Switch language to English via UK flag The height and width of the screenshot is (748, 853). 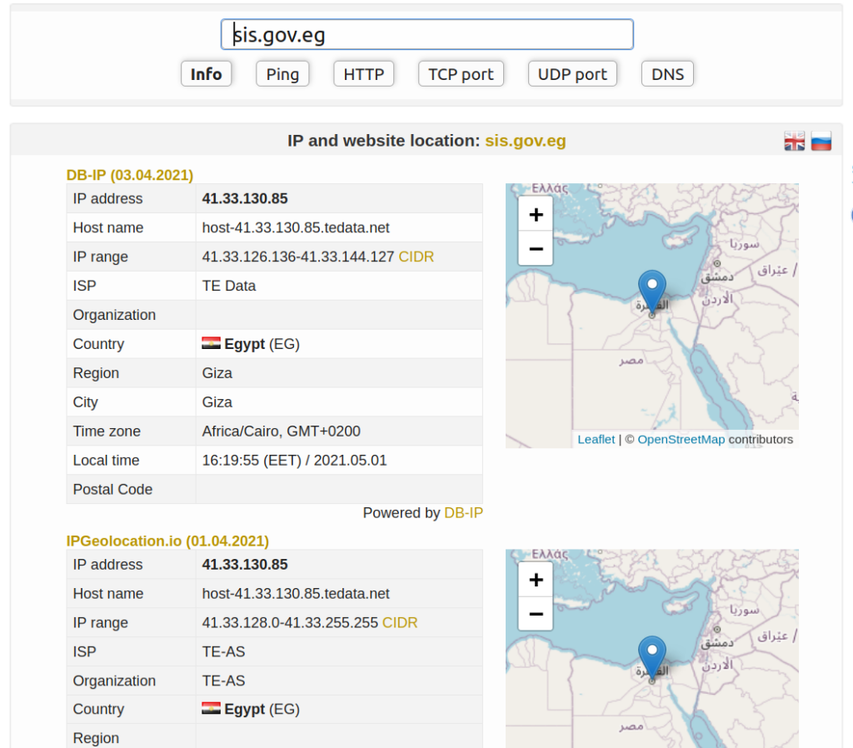tap(794, 141)
